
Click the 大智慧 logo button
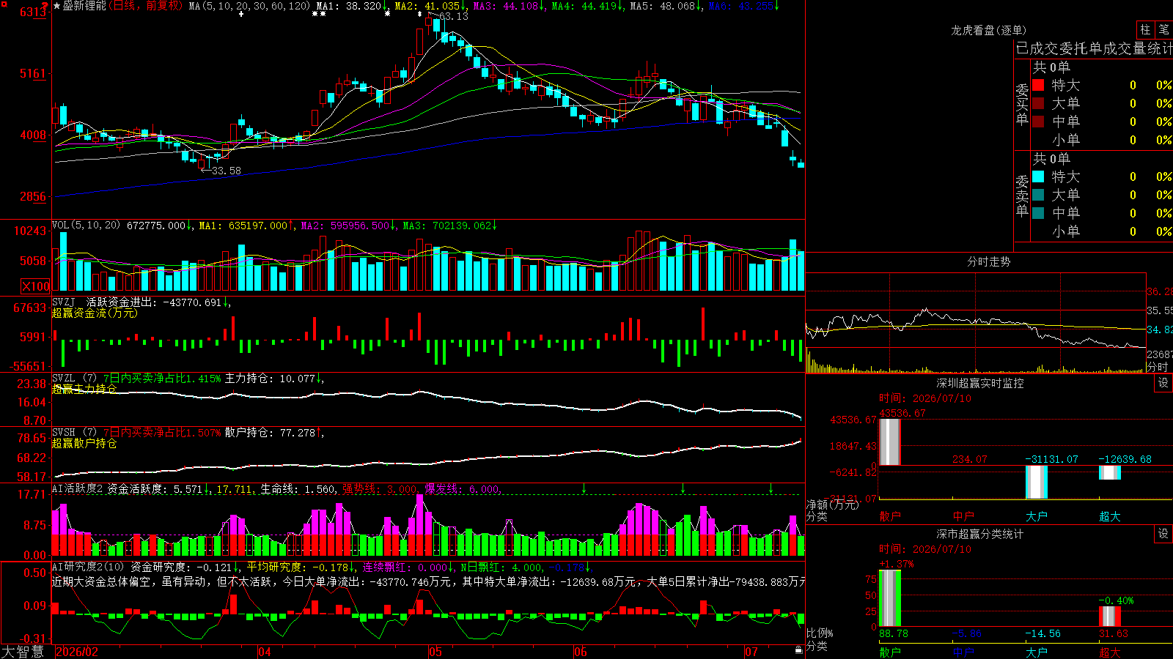[23, 652]
